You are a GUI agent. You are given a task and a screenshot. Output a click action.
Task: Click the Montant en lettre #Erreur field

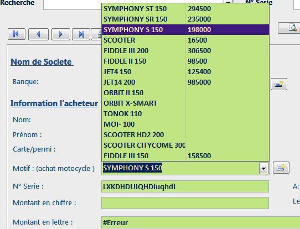[x=200, y=222]
